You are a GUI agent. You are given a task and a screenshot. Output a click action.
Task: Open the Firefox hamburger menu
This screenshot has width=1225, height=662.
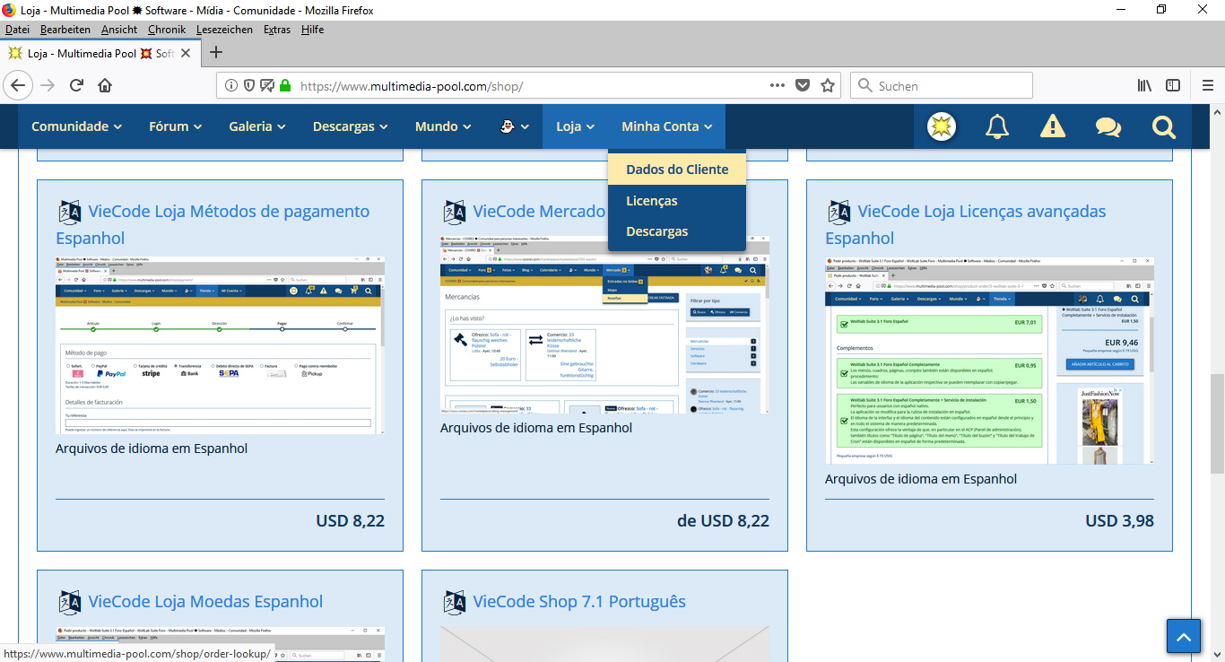[x=1208, y=86]
